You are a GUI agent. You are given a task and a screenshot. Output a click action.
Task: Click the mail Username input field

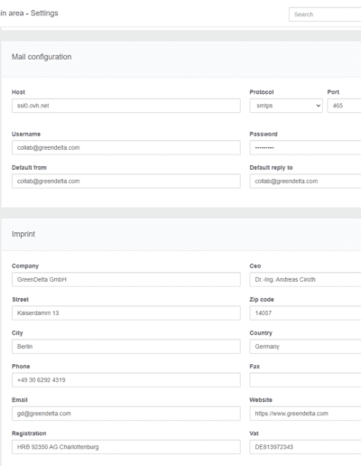pos(126,148)
